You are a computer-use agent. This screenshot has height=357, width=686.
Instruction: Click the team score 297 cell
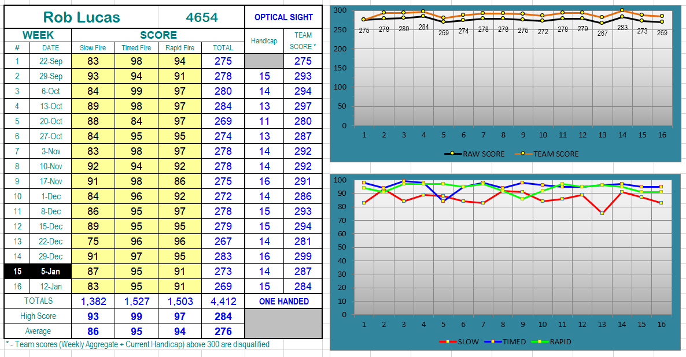click(303, 106)
